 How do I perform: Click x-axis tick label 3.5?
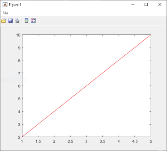pyautogui.click(x=103, y=141)
